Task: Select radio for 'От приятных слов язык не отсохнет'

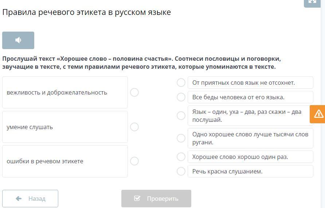Action: 181,83
